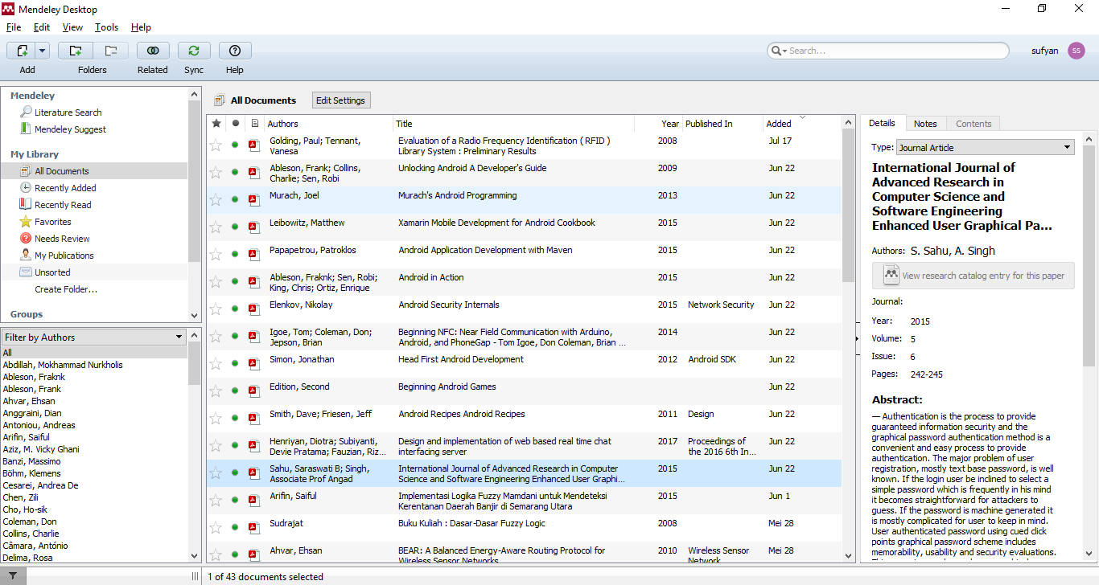
Task: Open the Tools menu
Action: click(106, 27)
